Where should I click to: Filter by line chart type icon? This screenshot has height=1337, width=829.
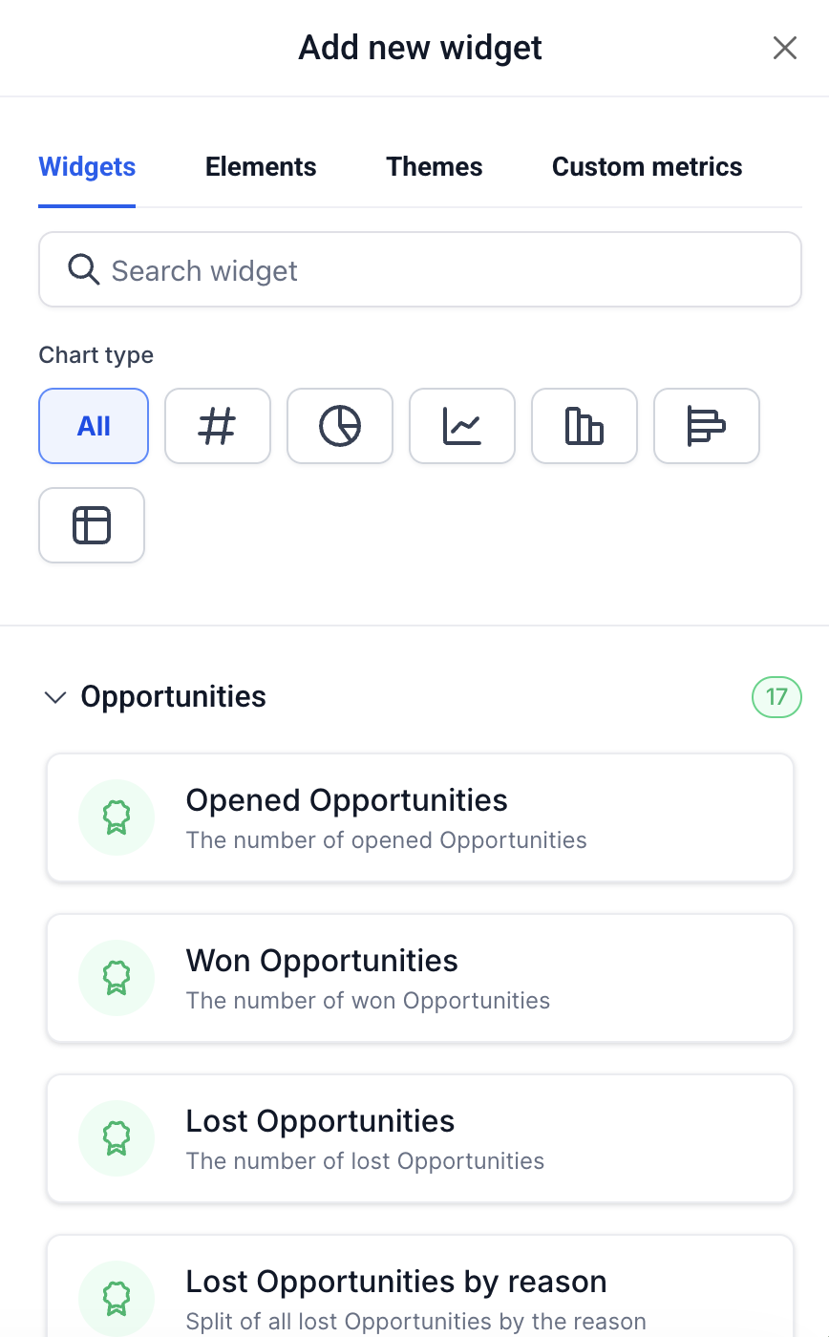[462, 426]
